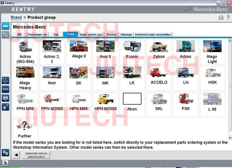Switch to the Unimogs tab

point(126,34)
